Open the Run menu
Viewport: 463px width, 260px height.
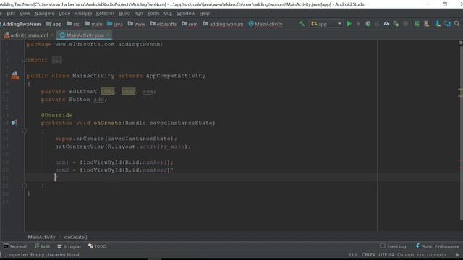point(138,14)
